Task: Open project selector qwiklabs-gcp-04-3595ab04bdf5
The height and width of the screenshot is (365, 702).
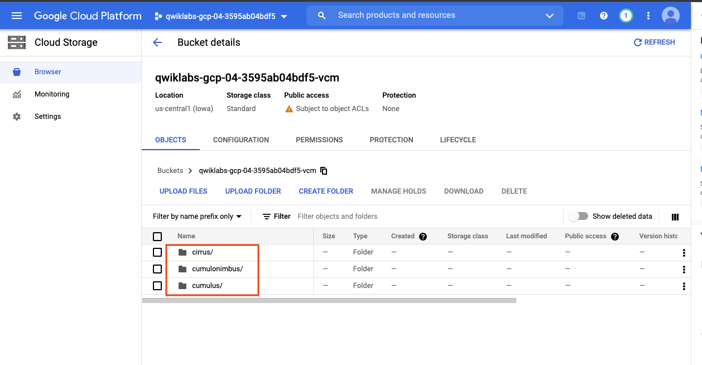Action: [221, 16]
